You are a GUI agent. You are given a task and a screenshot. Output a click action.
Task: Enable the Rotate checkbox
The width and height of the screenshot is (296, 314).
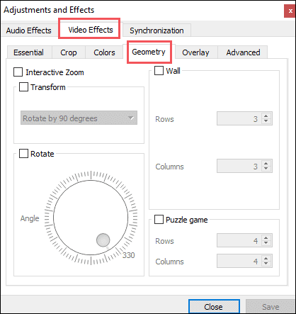click(23, 154)
